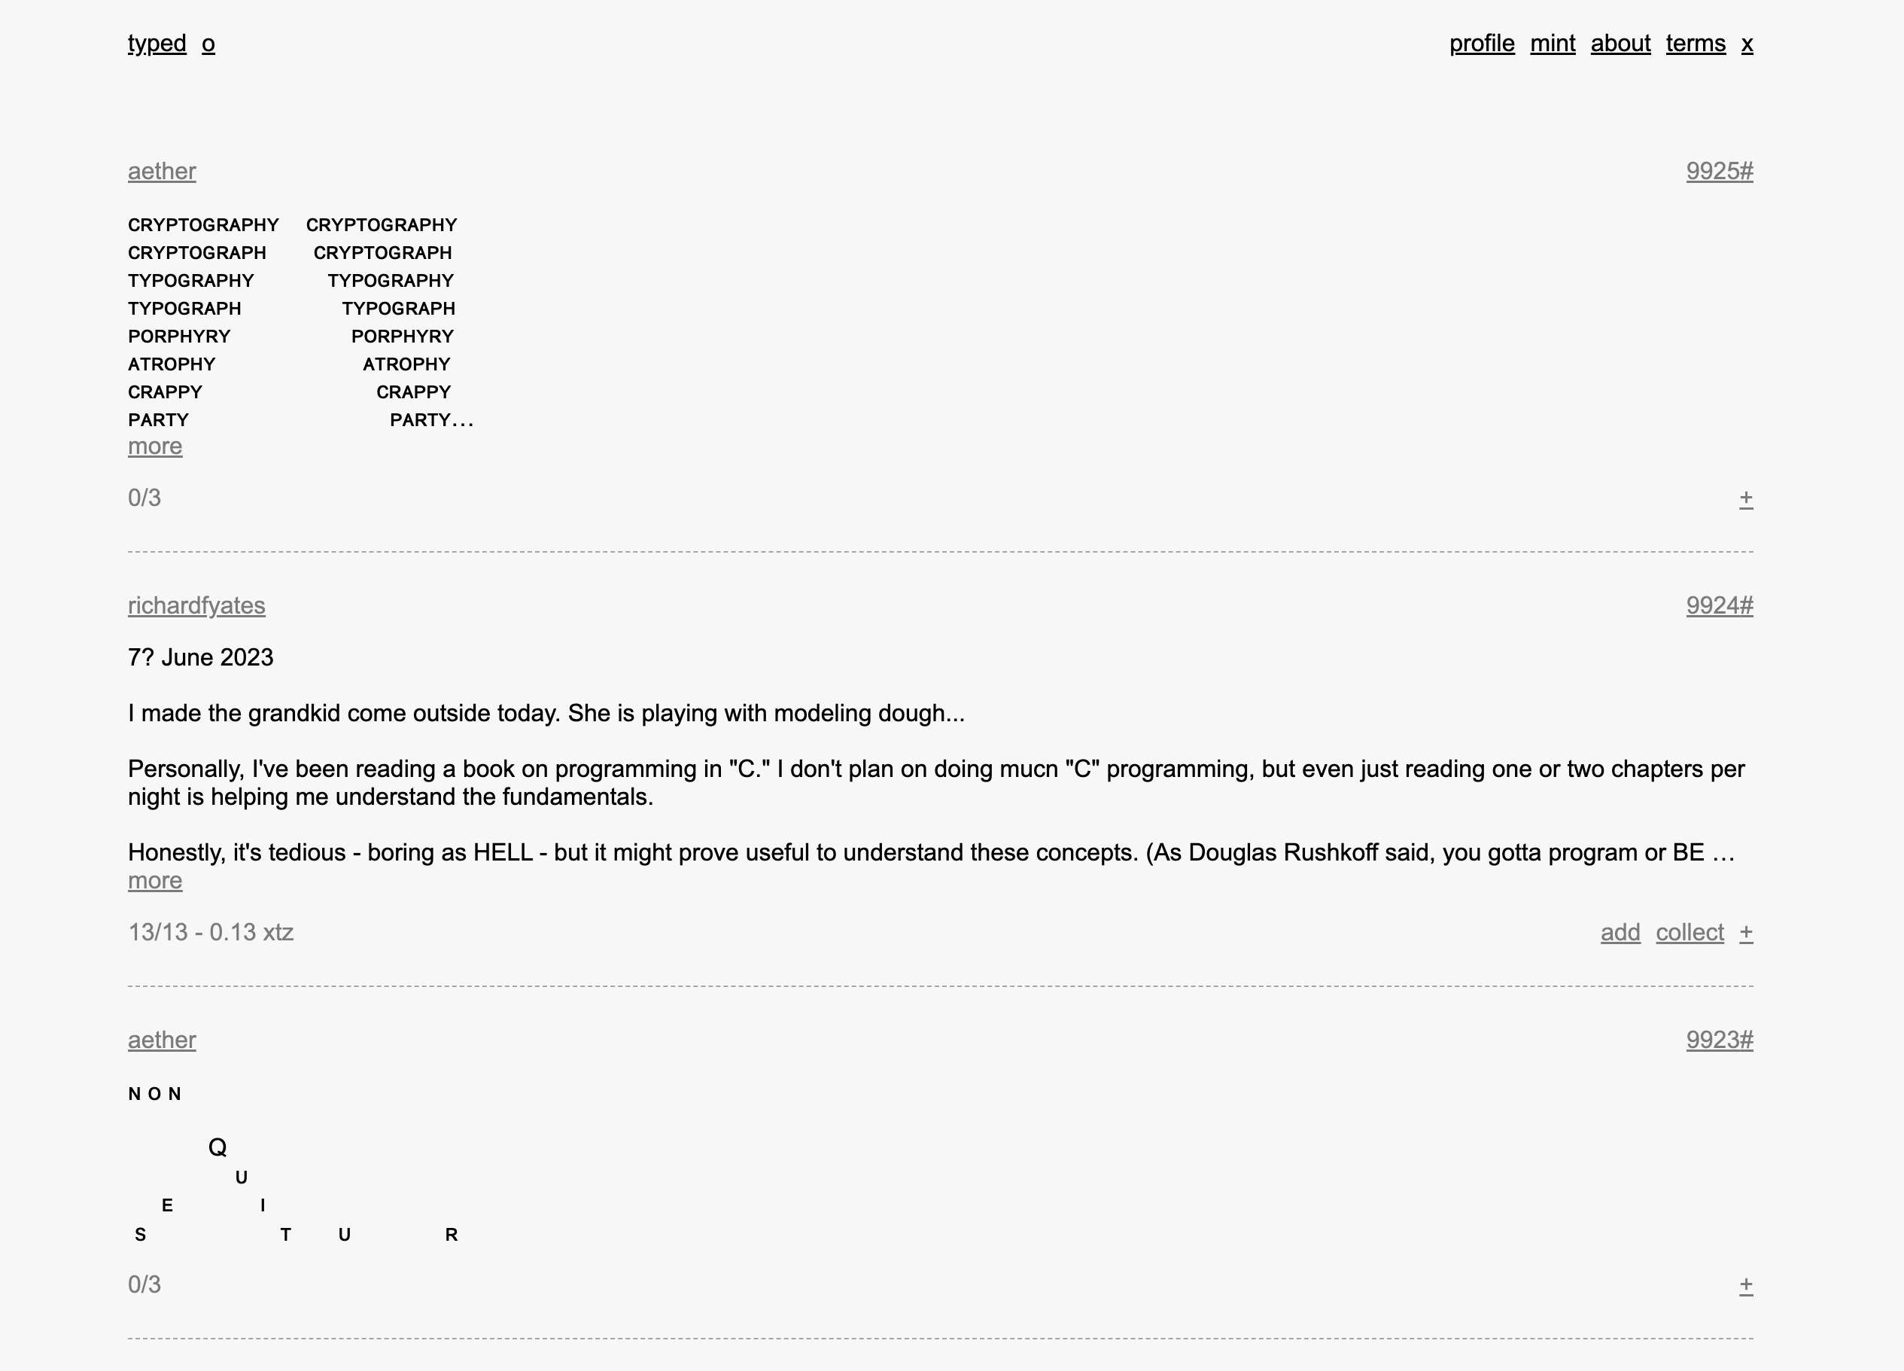The height and width of the screenshot is (1371, 1904).
Task: Select the terms menu item
Action: tap(1694, 41)
